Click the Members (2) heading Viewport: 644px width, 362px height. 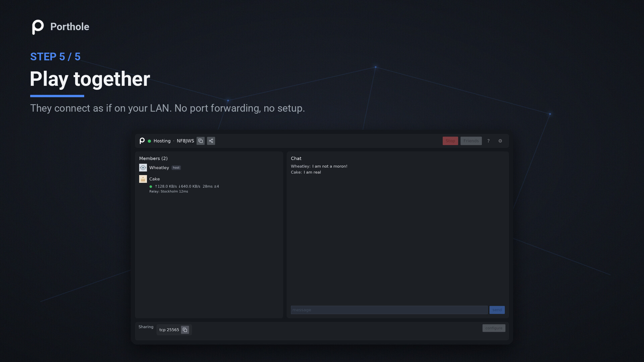coord(153,159)
